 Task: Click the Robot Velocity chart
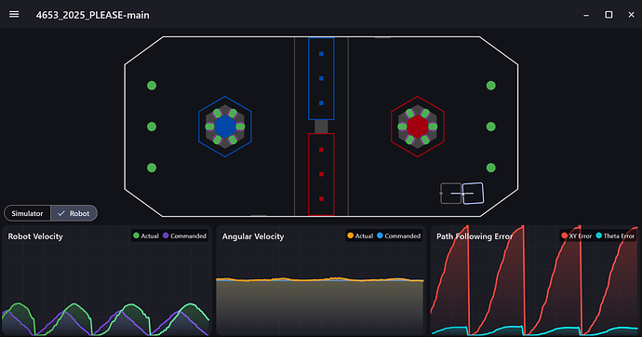(x=107, y=280)
